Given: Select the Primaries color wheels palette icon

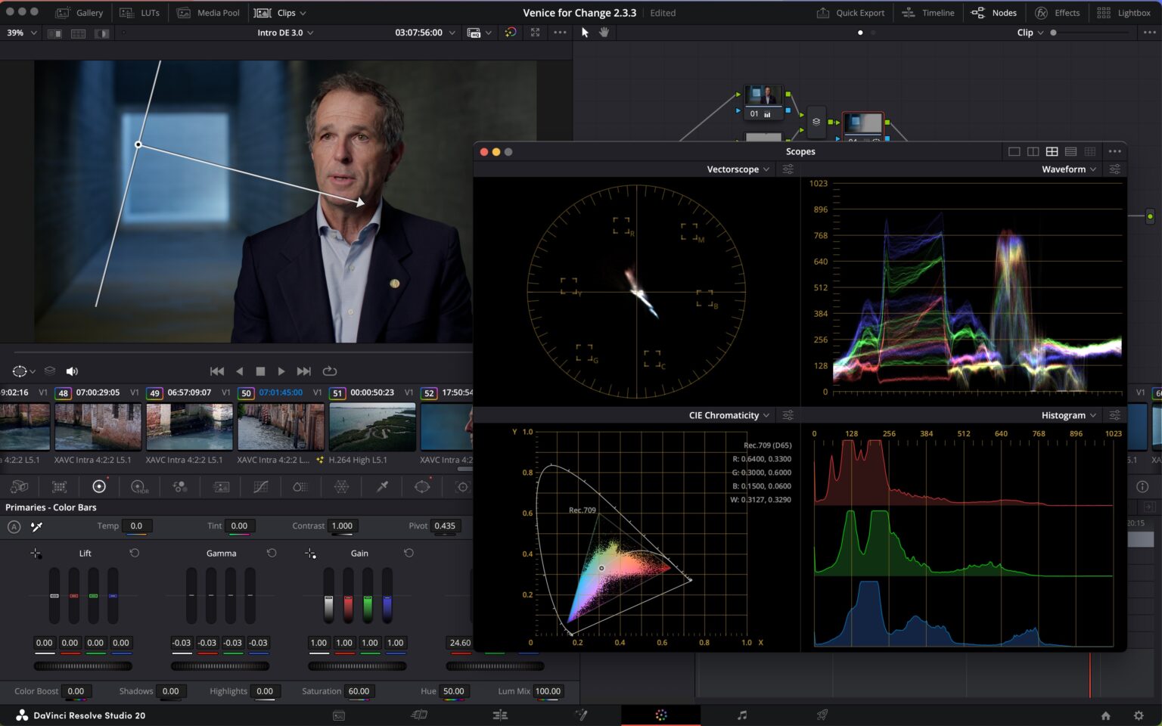Looking at the screenshot, I should tap(99, 487).
